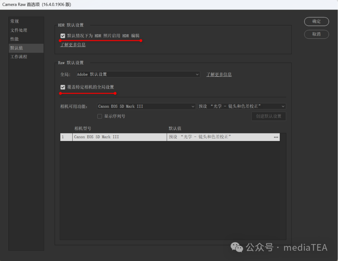Toggle HDR 编辑 default checkbox
338x261 pixels.
tap(63, 36)
